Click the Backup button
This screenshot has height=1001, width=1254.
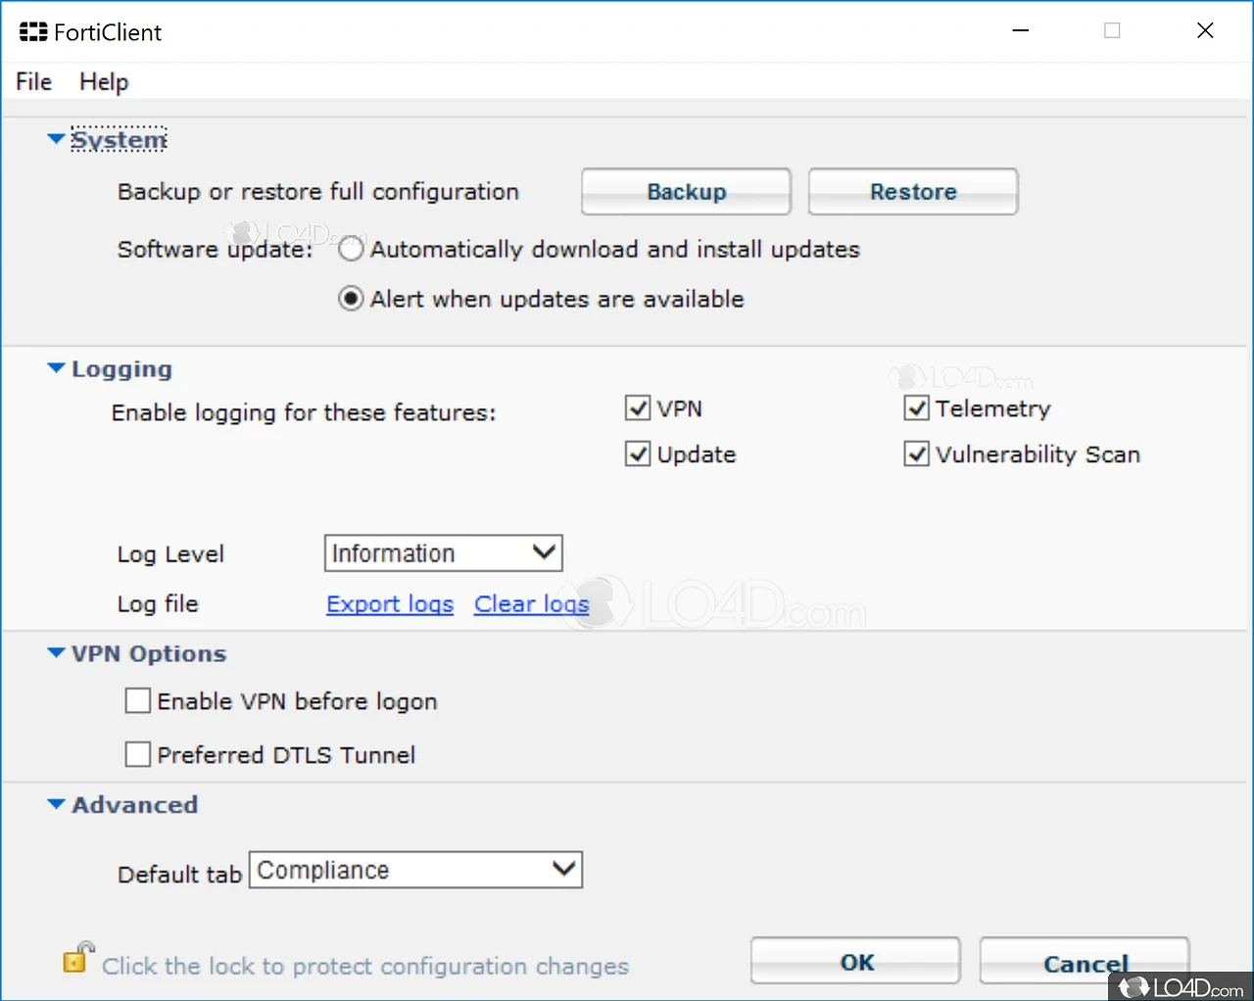point(686,192)
